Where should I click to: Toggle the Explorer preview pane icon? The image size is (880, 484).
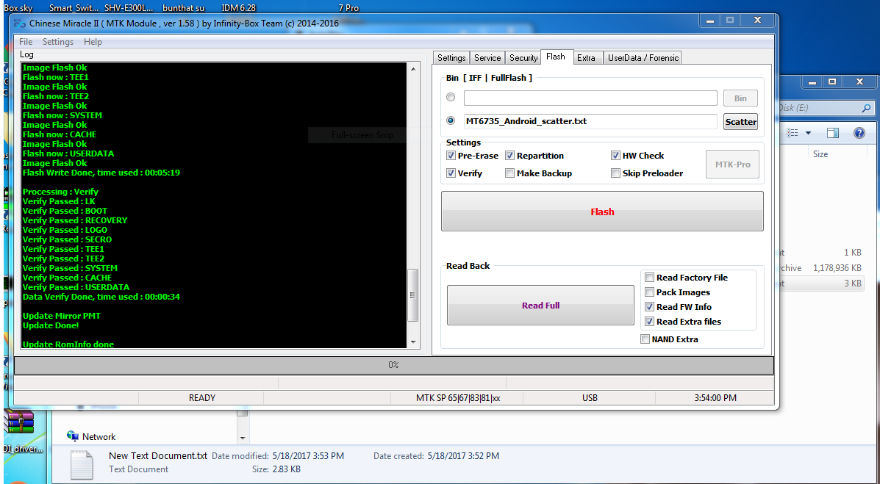(833, 133)
